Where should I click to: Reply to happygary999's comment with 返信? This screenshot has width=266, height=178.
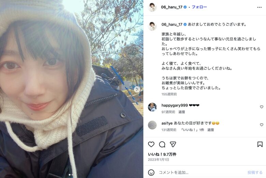click(181, 112)
